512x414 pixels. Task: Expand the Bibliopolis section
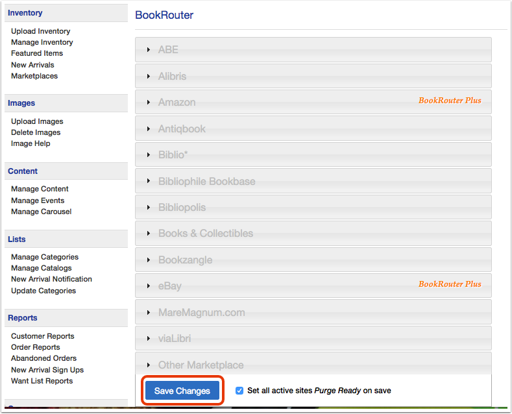point(313,208)
